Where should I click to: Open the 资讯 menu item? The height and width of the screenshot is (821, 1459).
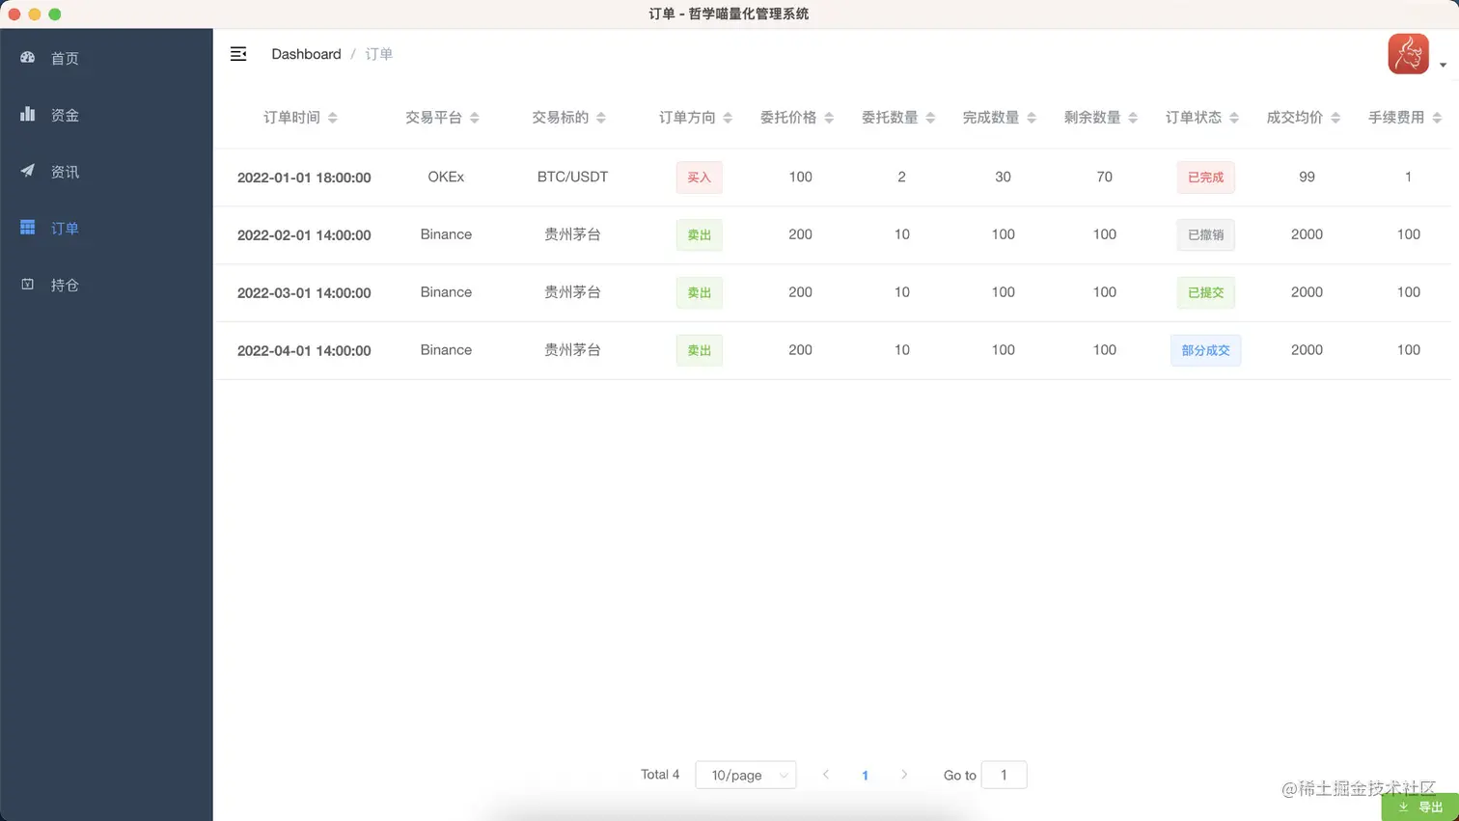106,172
